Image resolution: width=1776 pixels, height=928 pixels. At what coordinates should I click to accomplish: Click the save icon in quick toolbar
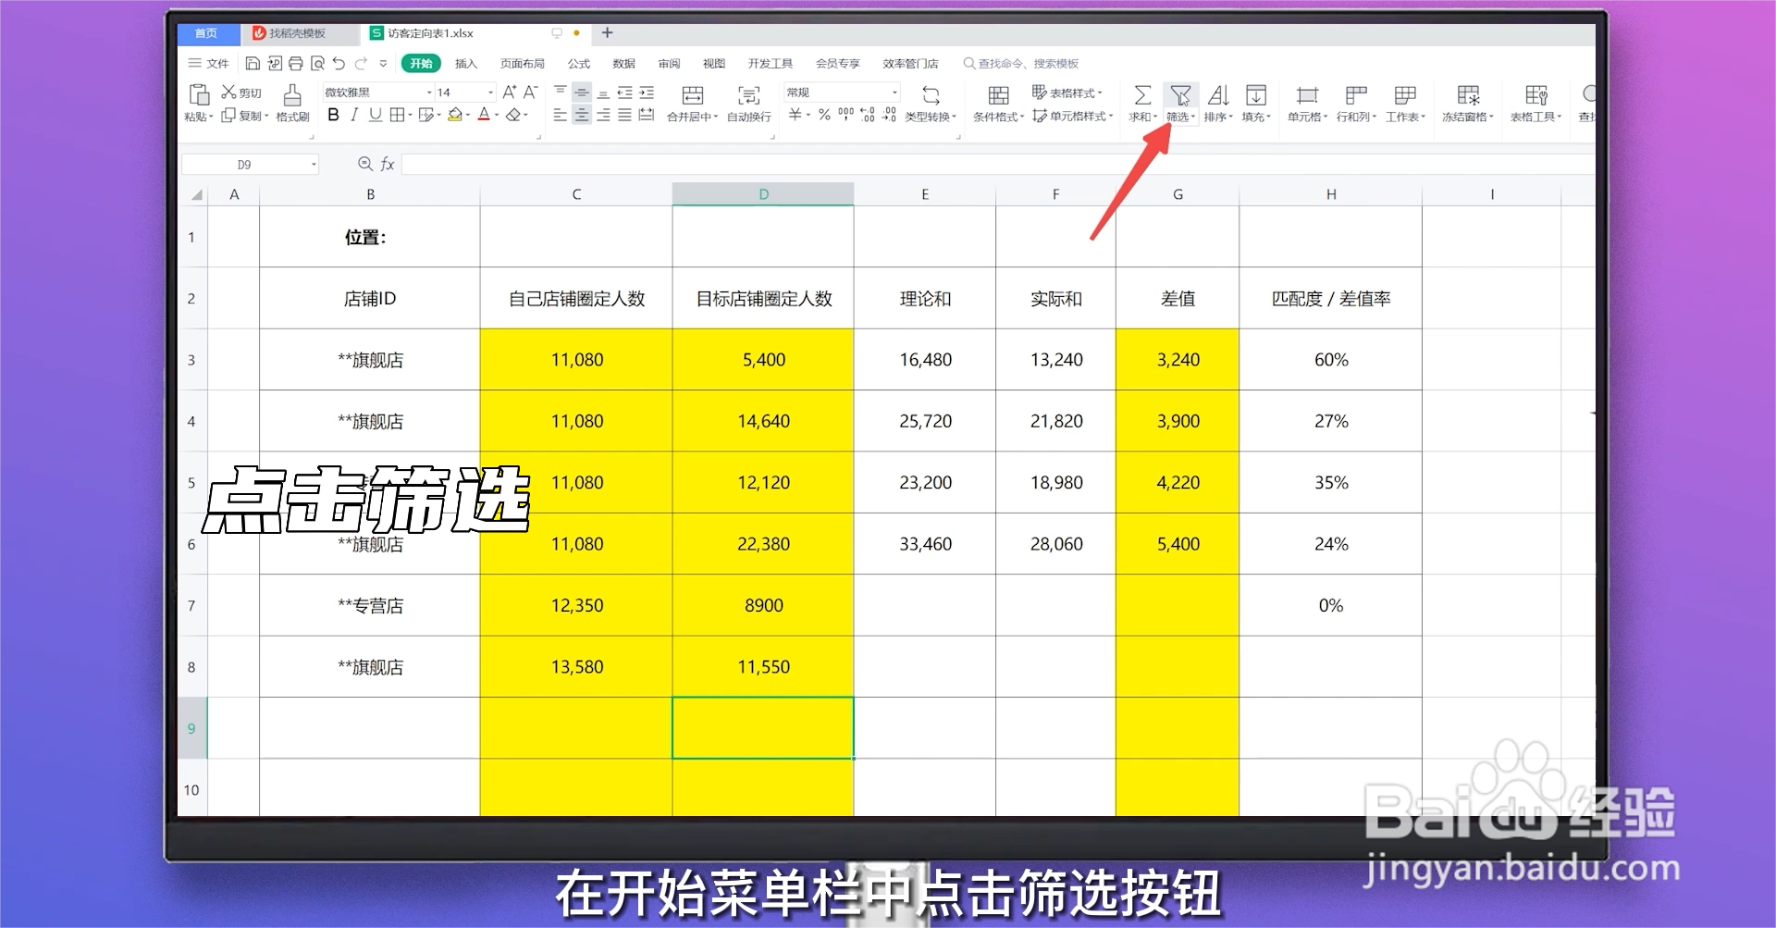(253, 63)
